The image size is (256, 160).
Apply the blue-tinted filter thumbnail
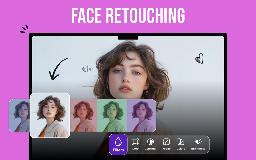point(19,115)
